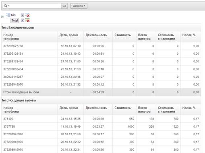Image resolution: width=205 pixels, height=153 pixels.
Task: Click Стоимость header in Входящие вызовы table
Action: [122, 35]
